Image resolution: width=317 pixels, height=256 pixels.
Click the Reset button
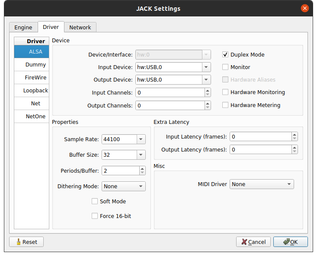click(x=26, y=242)
